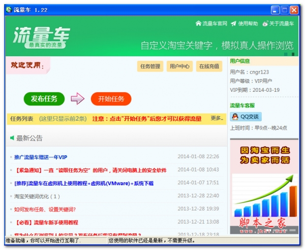This screenshot has width=305, height=250.
Task: Open the 用户中心 tab
Action: pos(179,66)
